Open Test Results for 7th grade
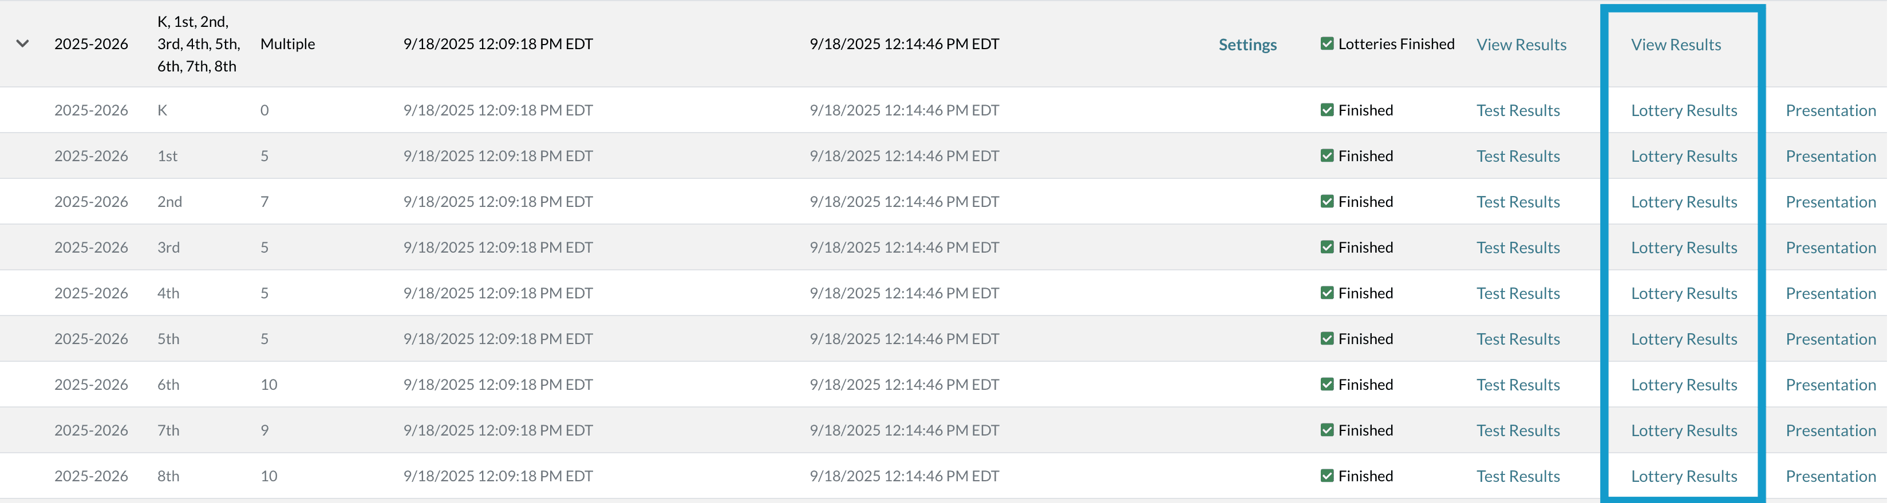 [1517, 430]
